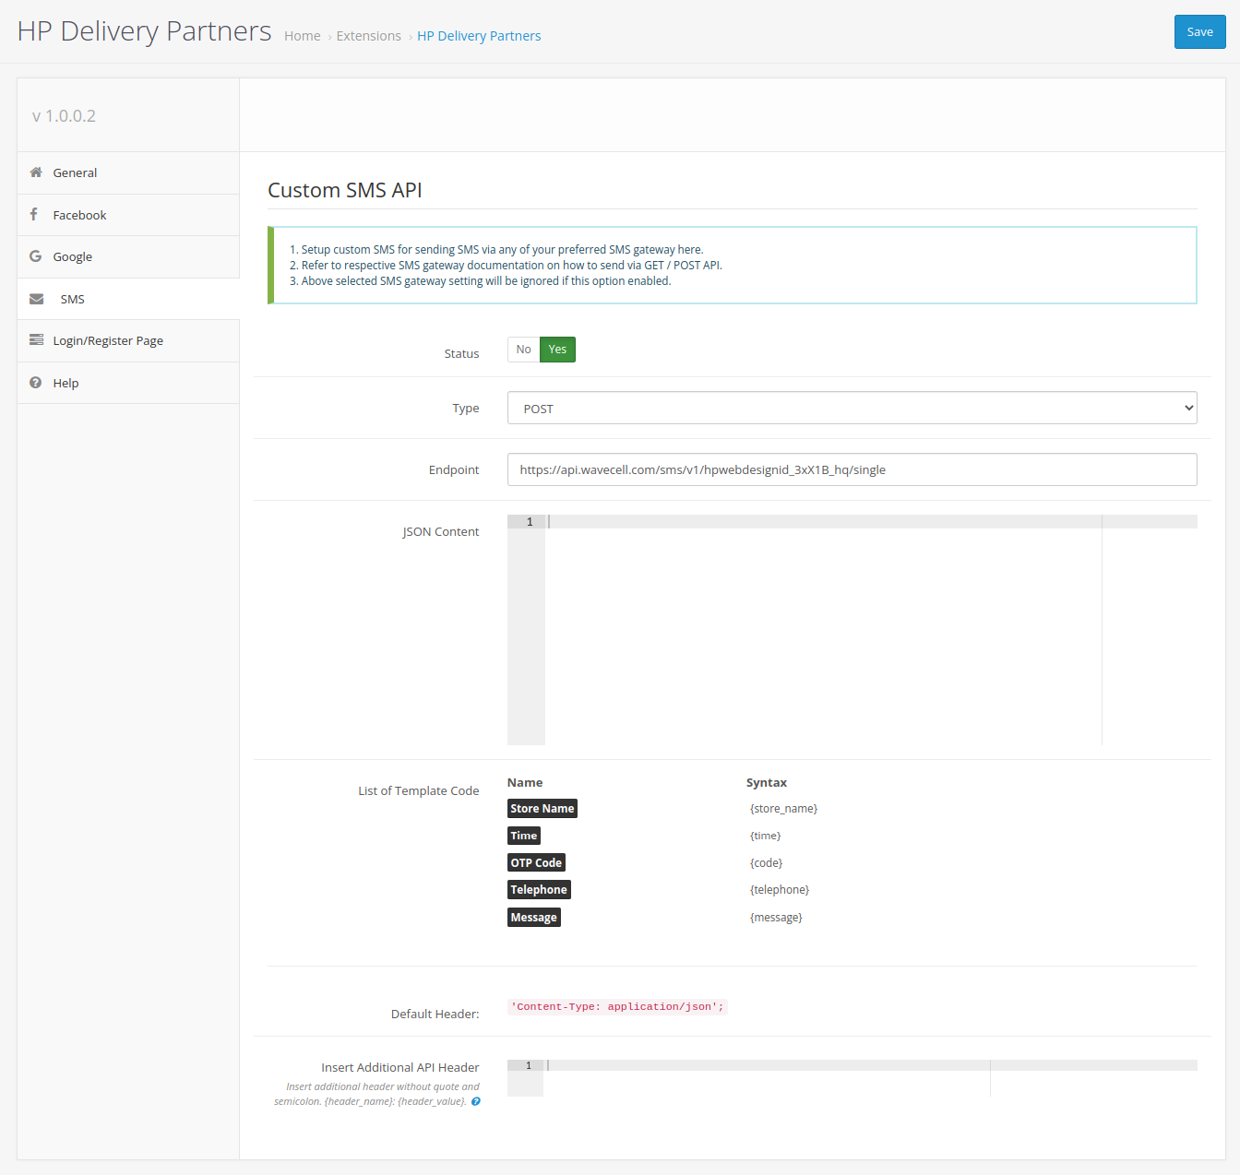The image size is (1240, 1175).
Task: Open the Help tab
Action: pos(66,383)
